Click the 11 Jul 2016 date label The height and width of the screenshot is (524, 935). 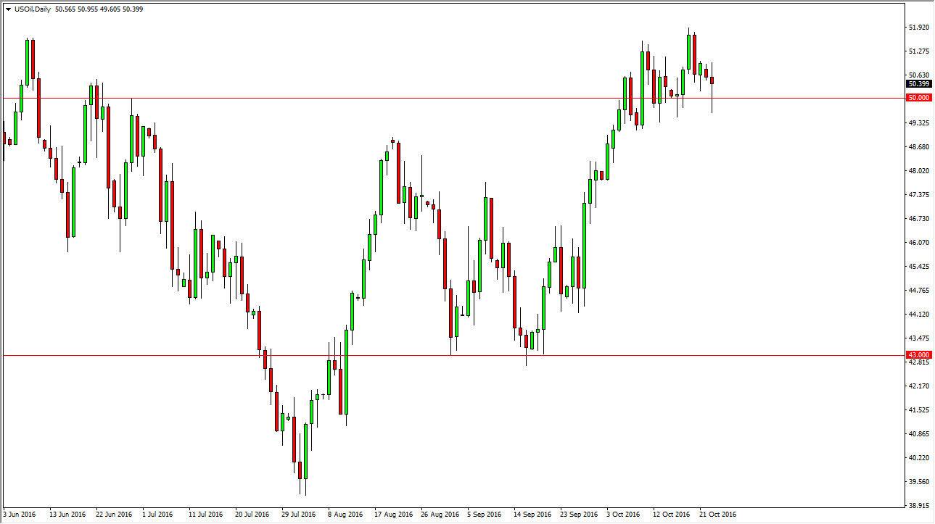pos(205,515)
